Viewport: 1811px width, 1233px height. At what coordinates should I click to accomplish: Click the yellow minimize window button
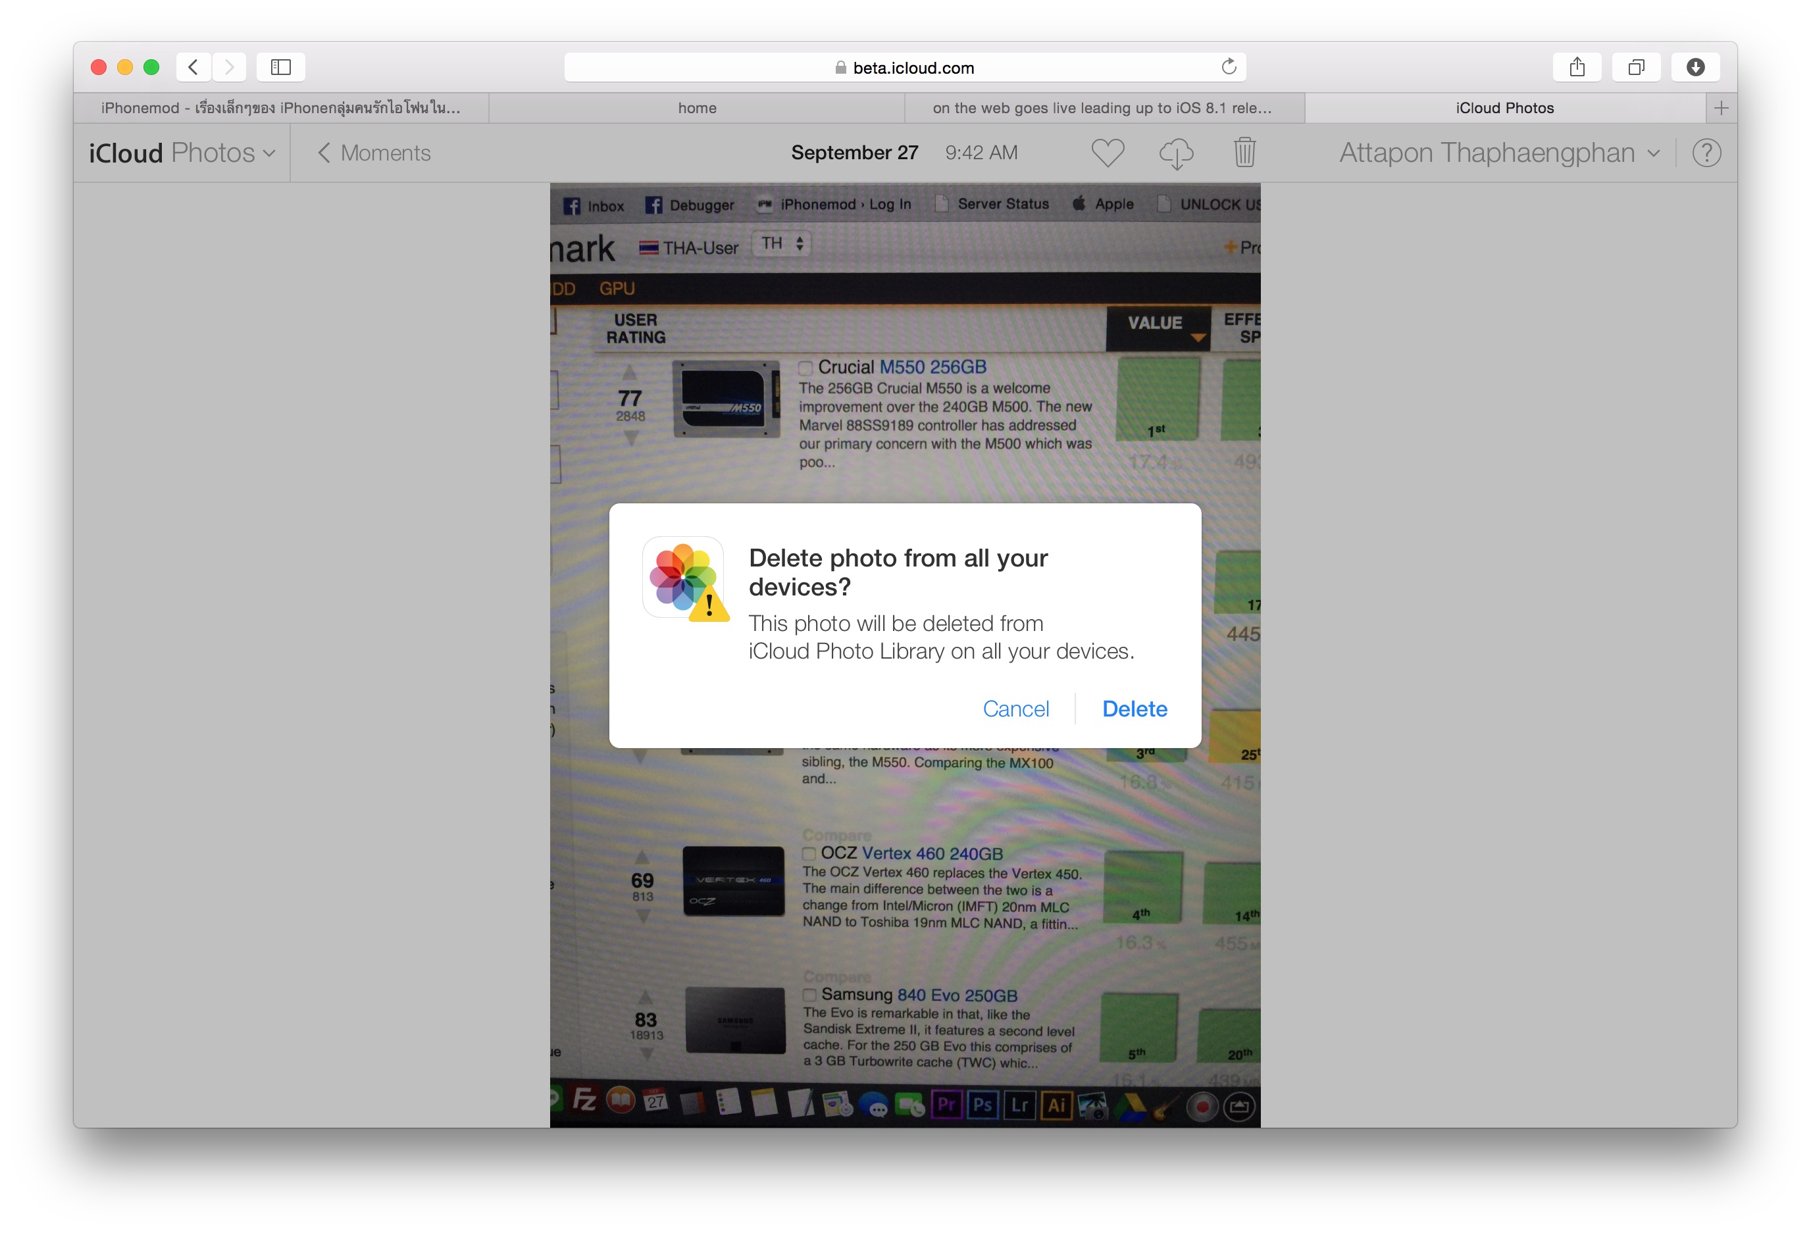click(124, 67)
